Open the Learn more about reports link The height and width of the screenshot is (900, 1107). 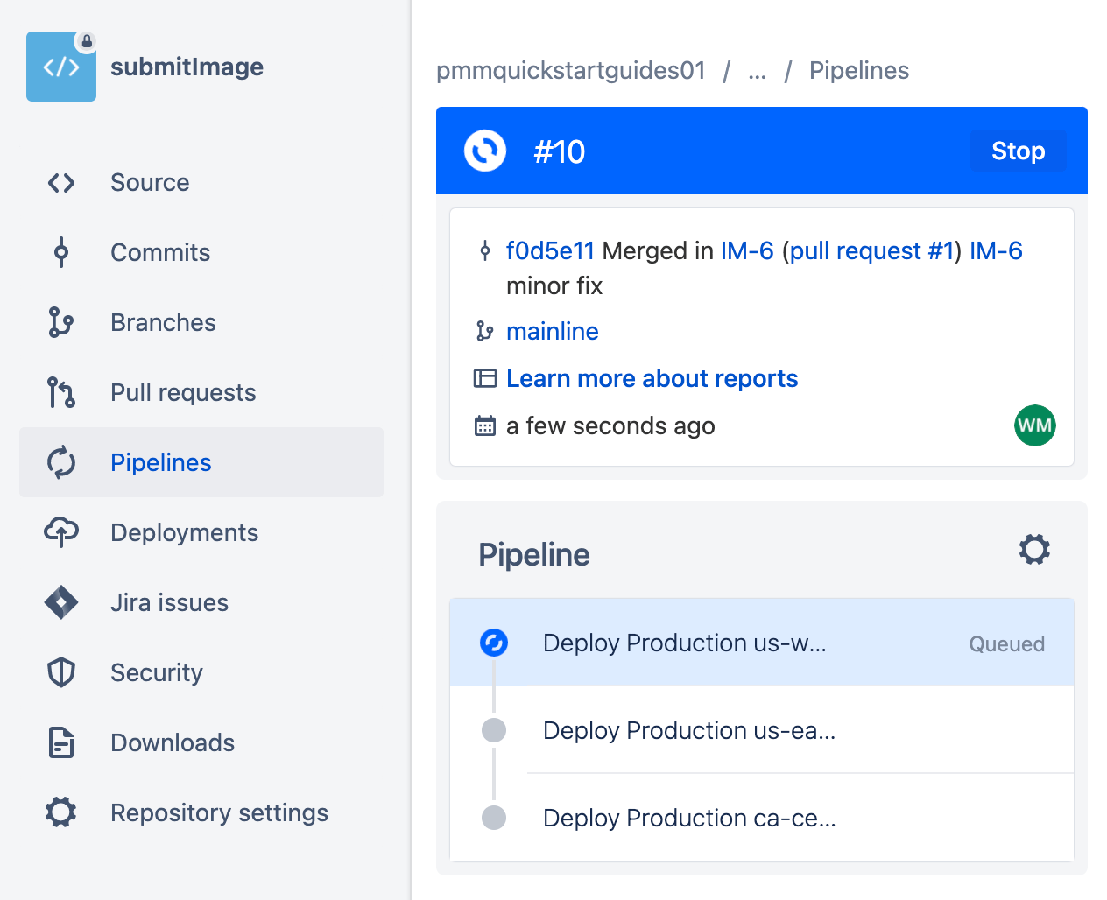tap(652, 378)
